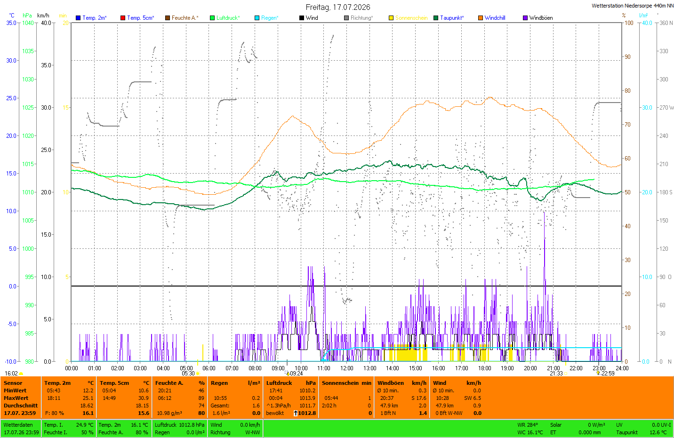Screen dimensions: 674x438
Task: Click the orange Windchill legend square
Action: point(481,18)
